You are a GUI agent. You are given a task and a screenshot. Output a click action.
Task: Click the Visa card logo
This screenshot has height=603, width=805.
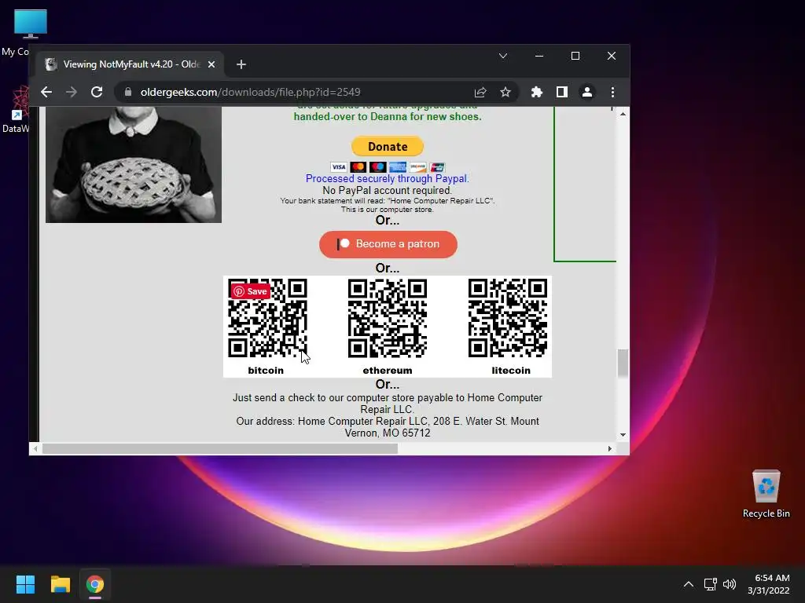tap(338, 167)
